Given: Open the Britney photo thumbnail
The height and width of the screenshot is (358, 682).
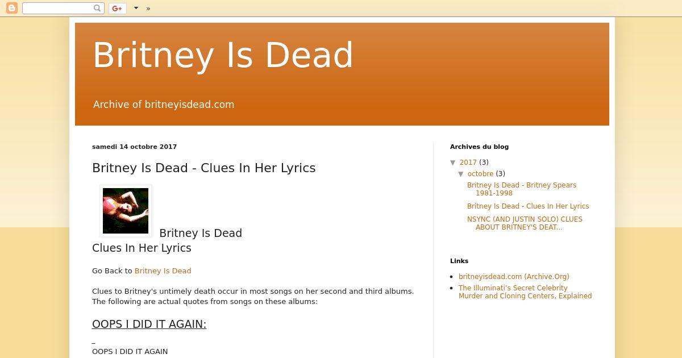Looking at the screenshot, I should click(x=126, y=211).
